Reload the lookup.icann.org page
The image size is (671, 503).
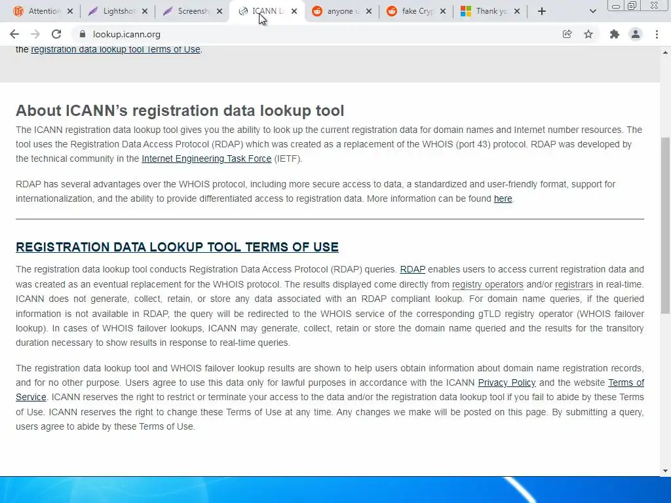pos(56,34)
